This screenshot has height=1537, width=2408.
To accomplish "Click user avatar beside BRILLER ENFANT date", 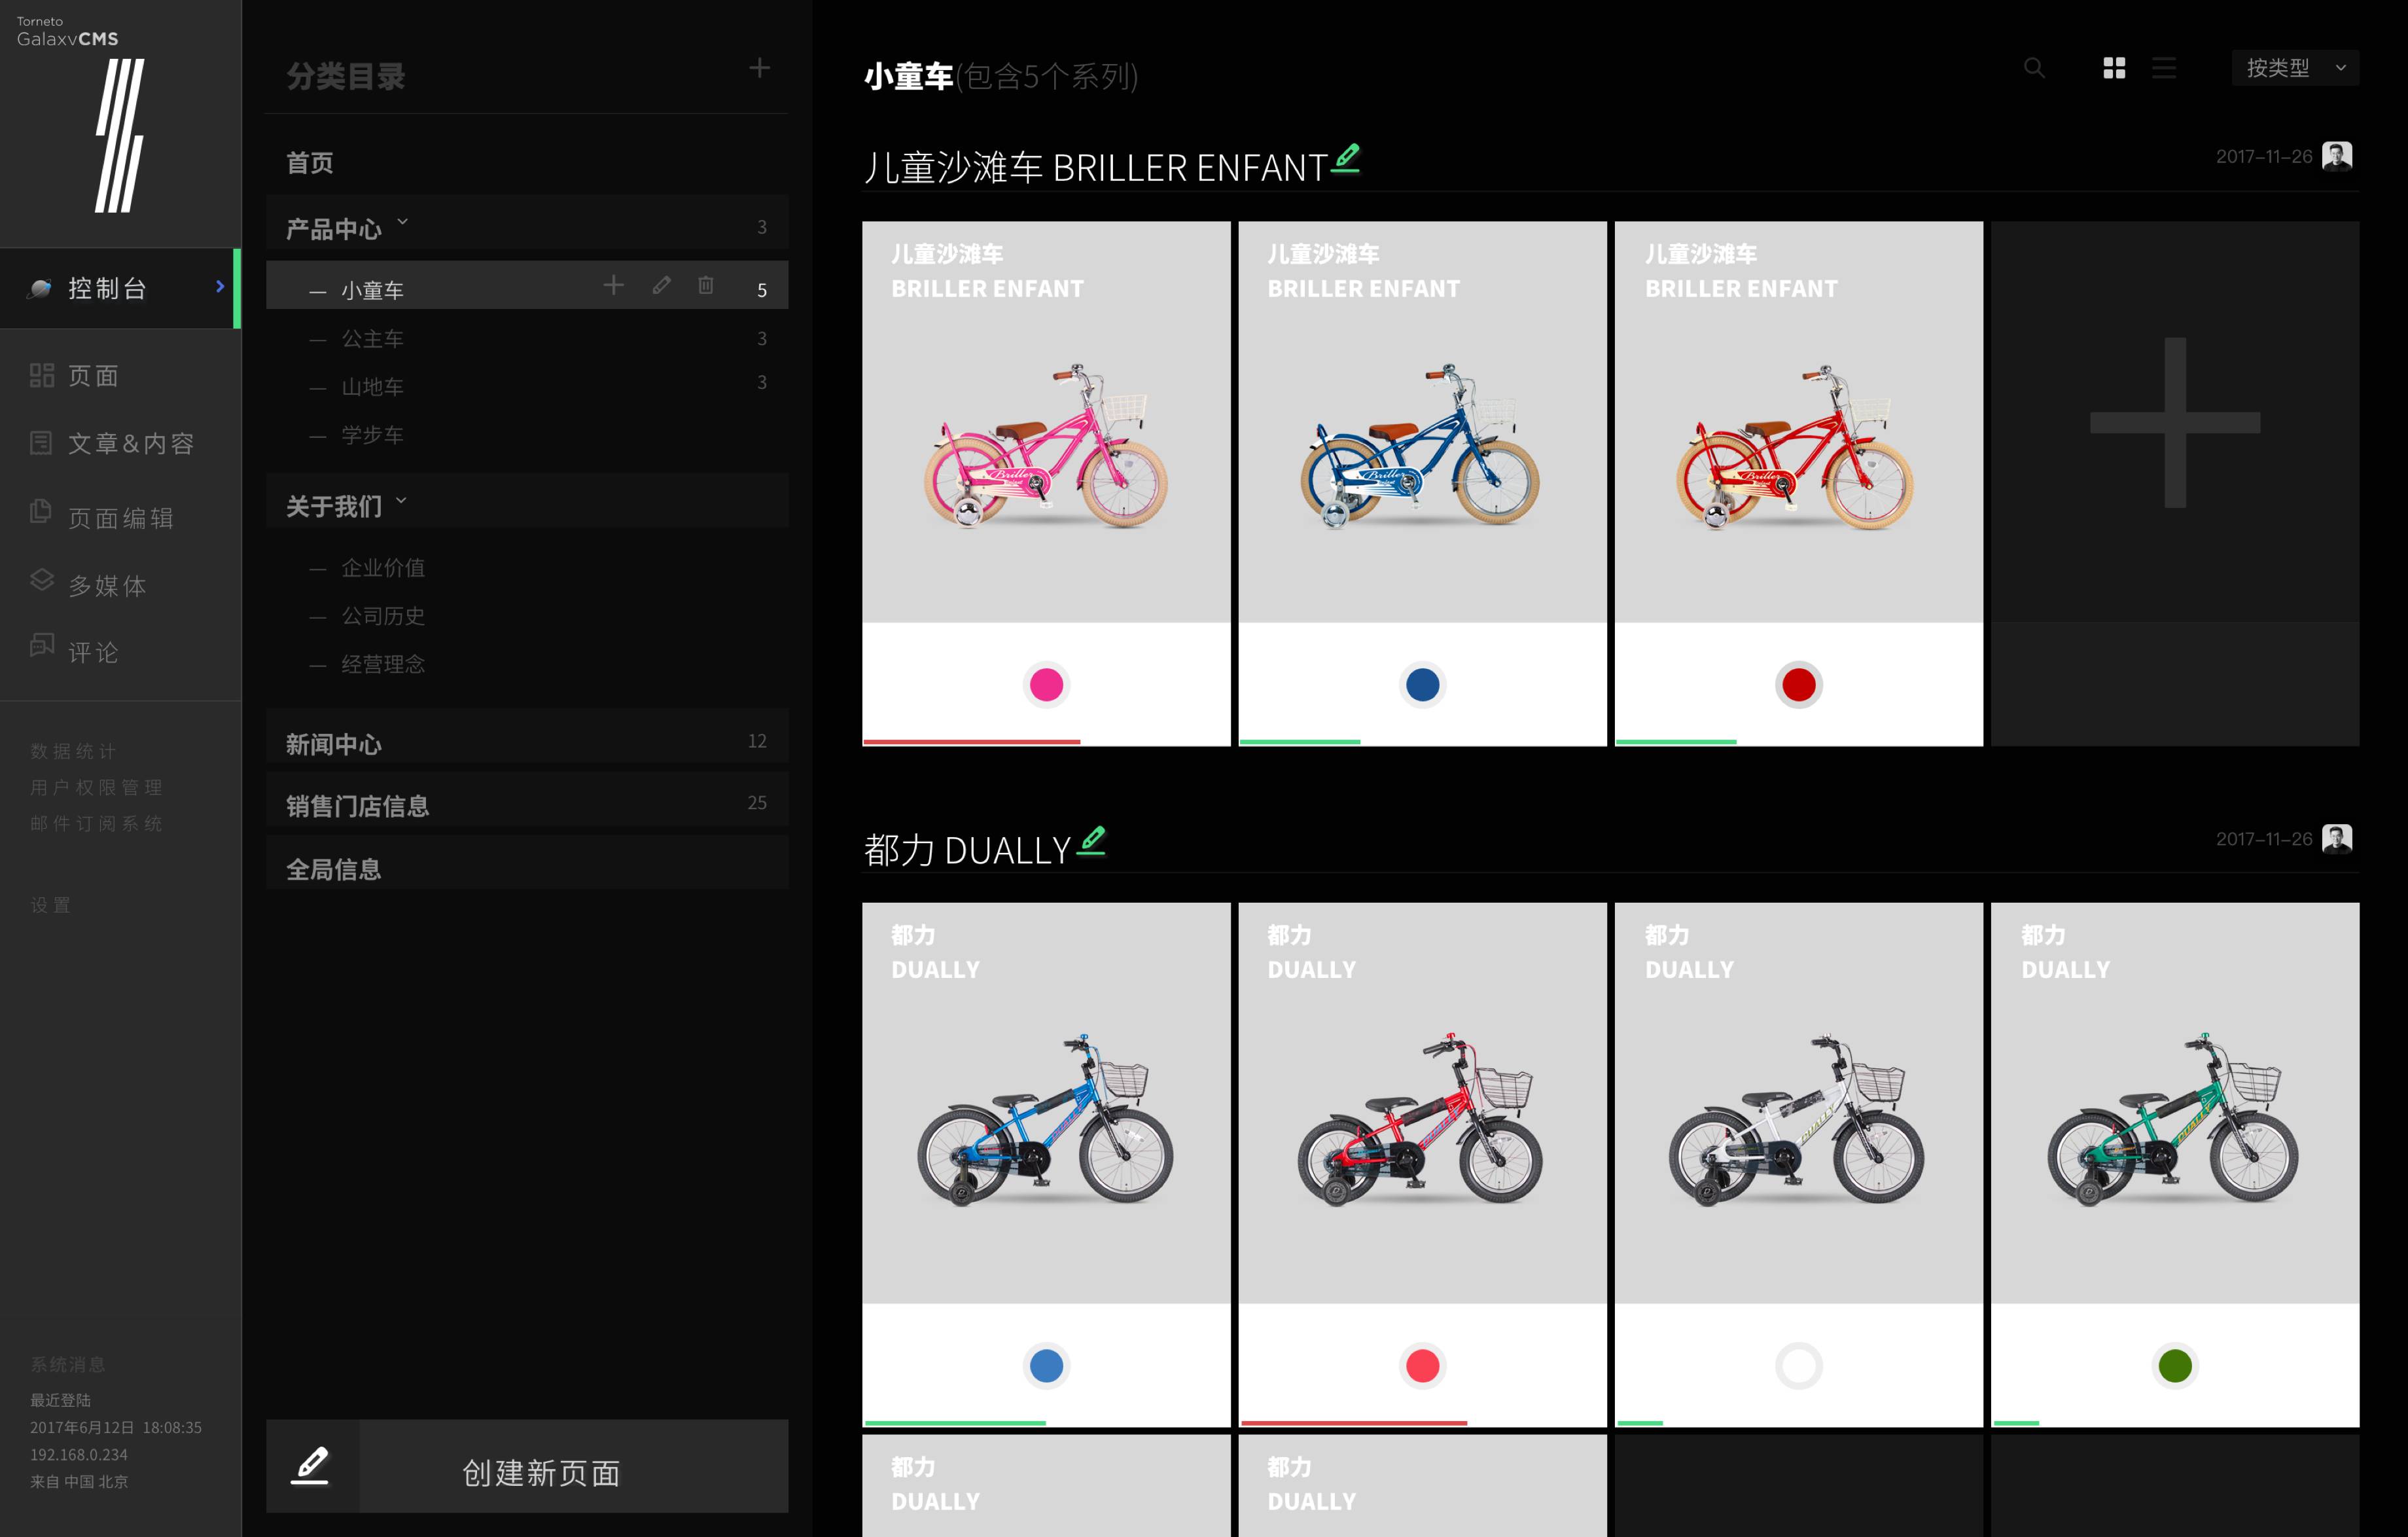I will click(2337, 156).
